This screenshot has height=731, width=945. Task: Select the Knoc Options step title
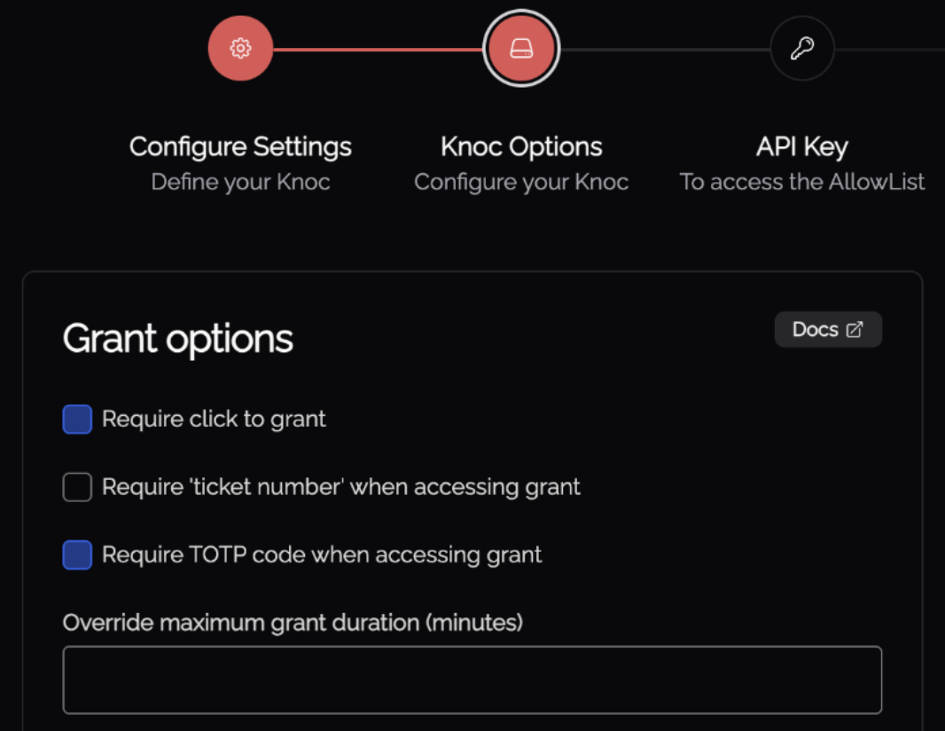click(521, 146)
